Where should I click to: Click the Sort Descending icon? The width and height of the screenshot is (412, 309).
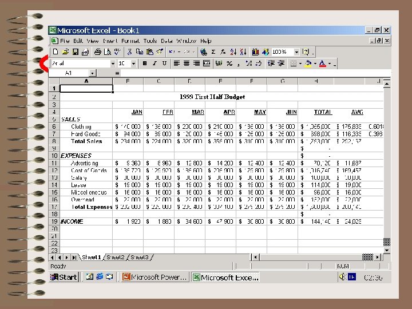(243, 51)
